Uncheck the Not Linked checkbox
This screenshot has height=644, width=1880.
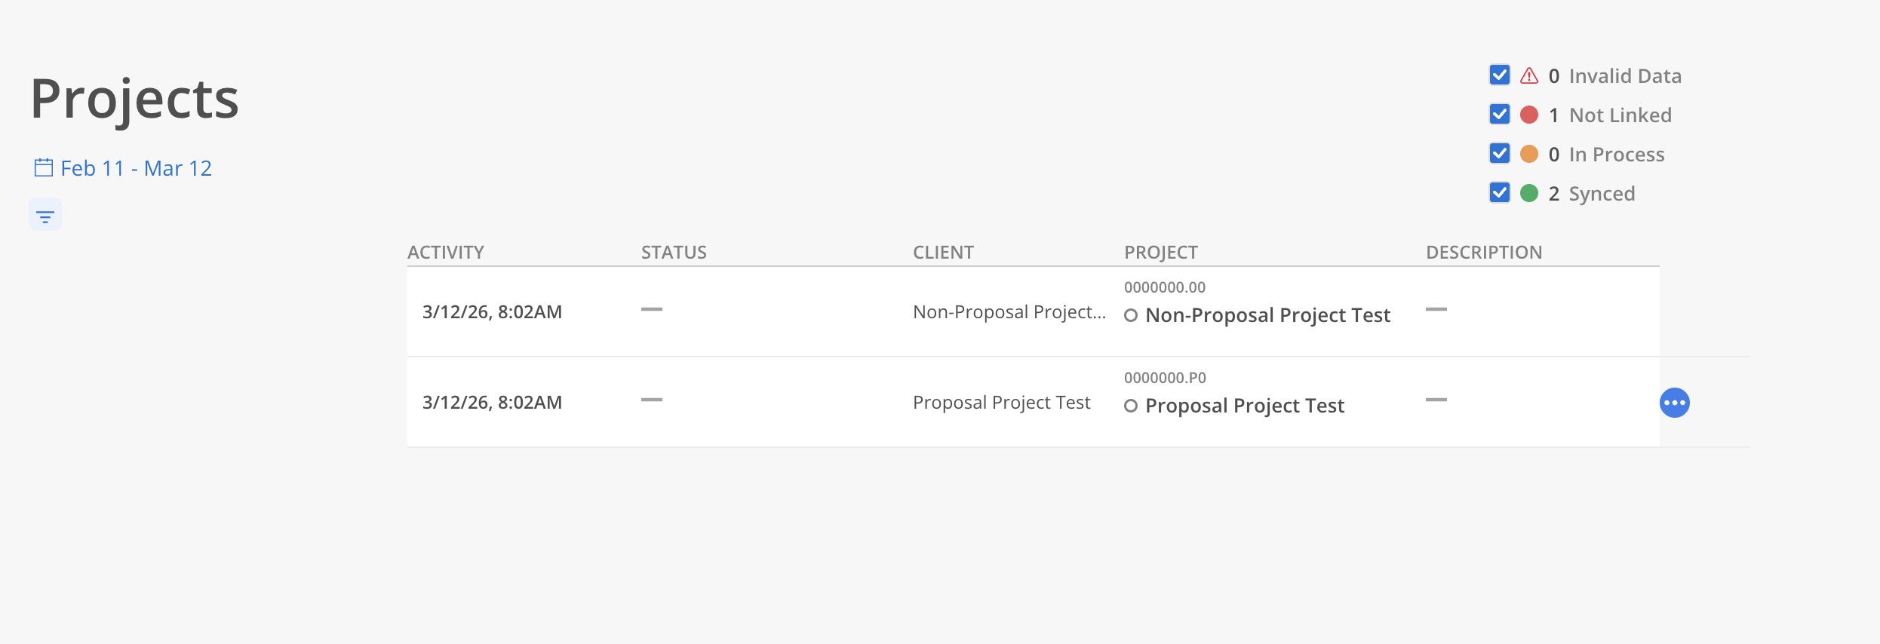pyautogui.click(x=1500, y=115)
